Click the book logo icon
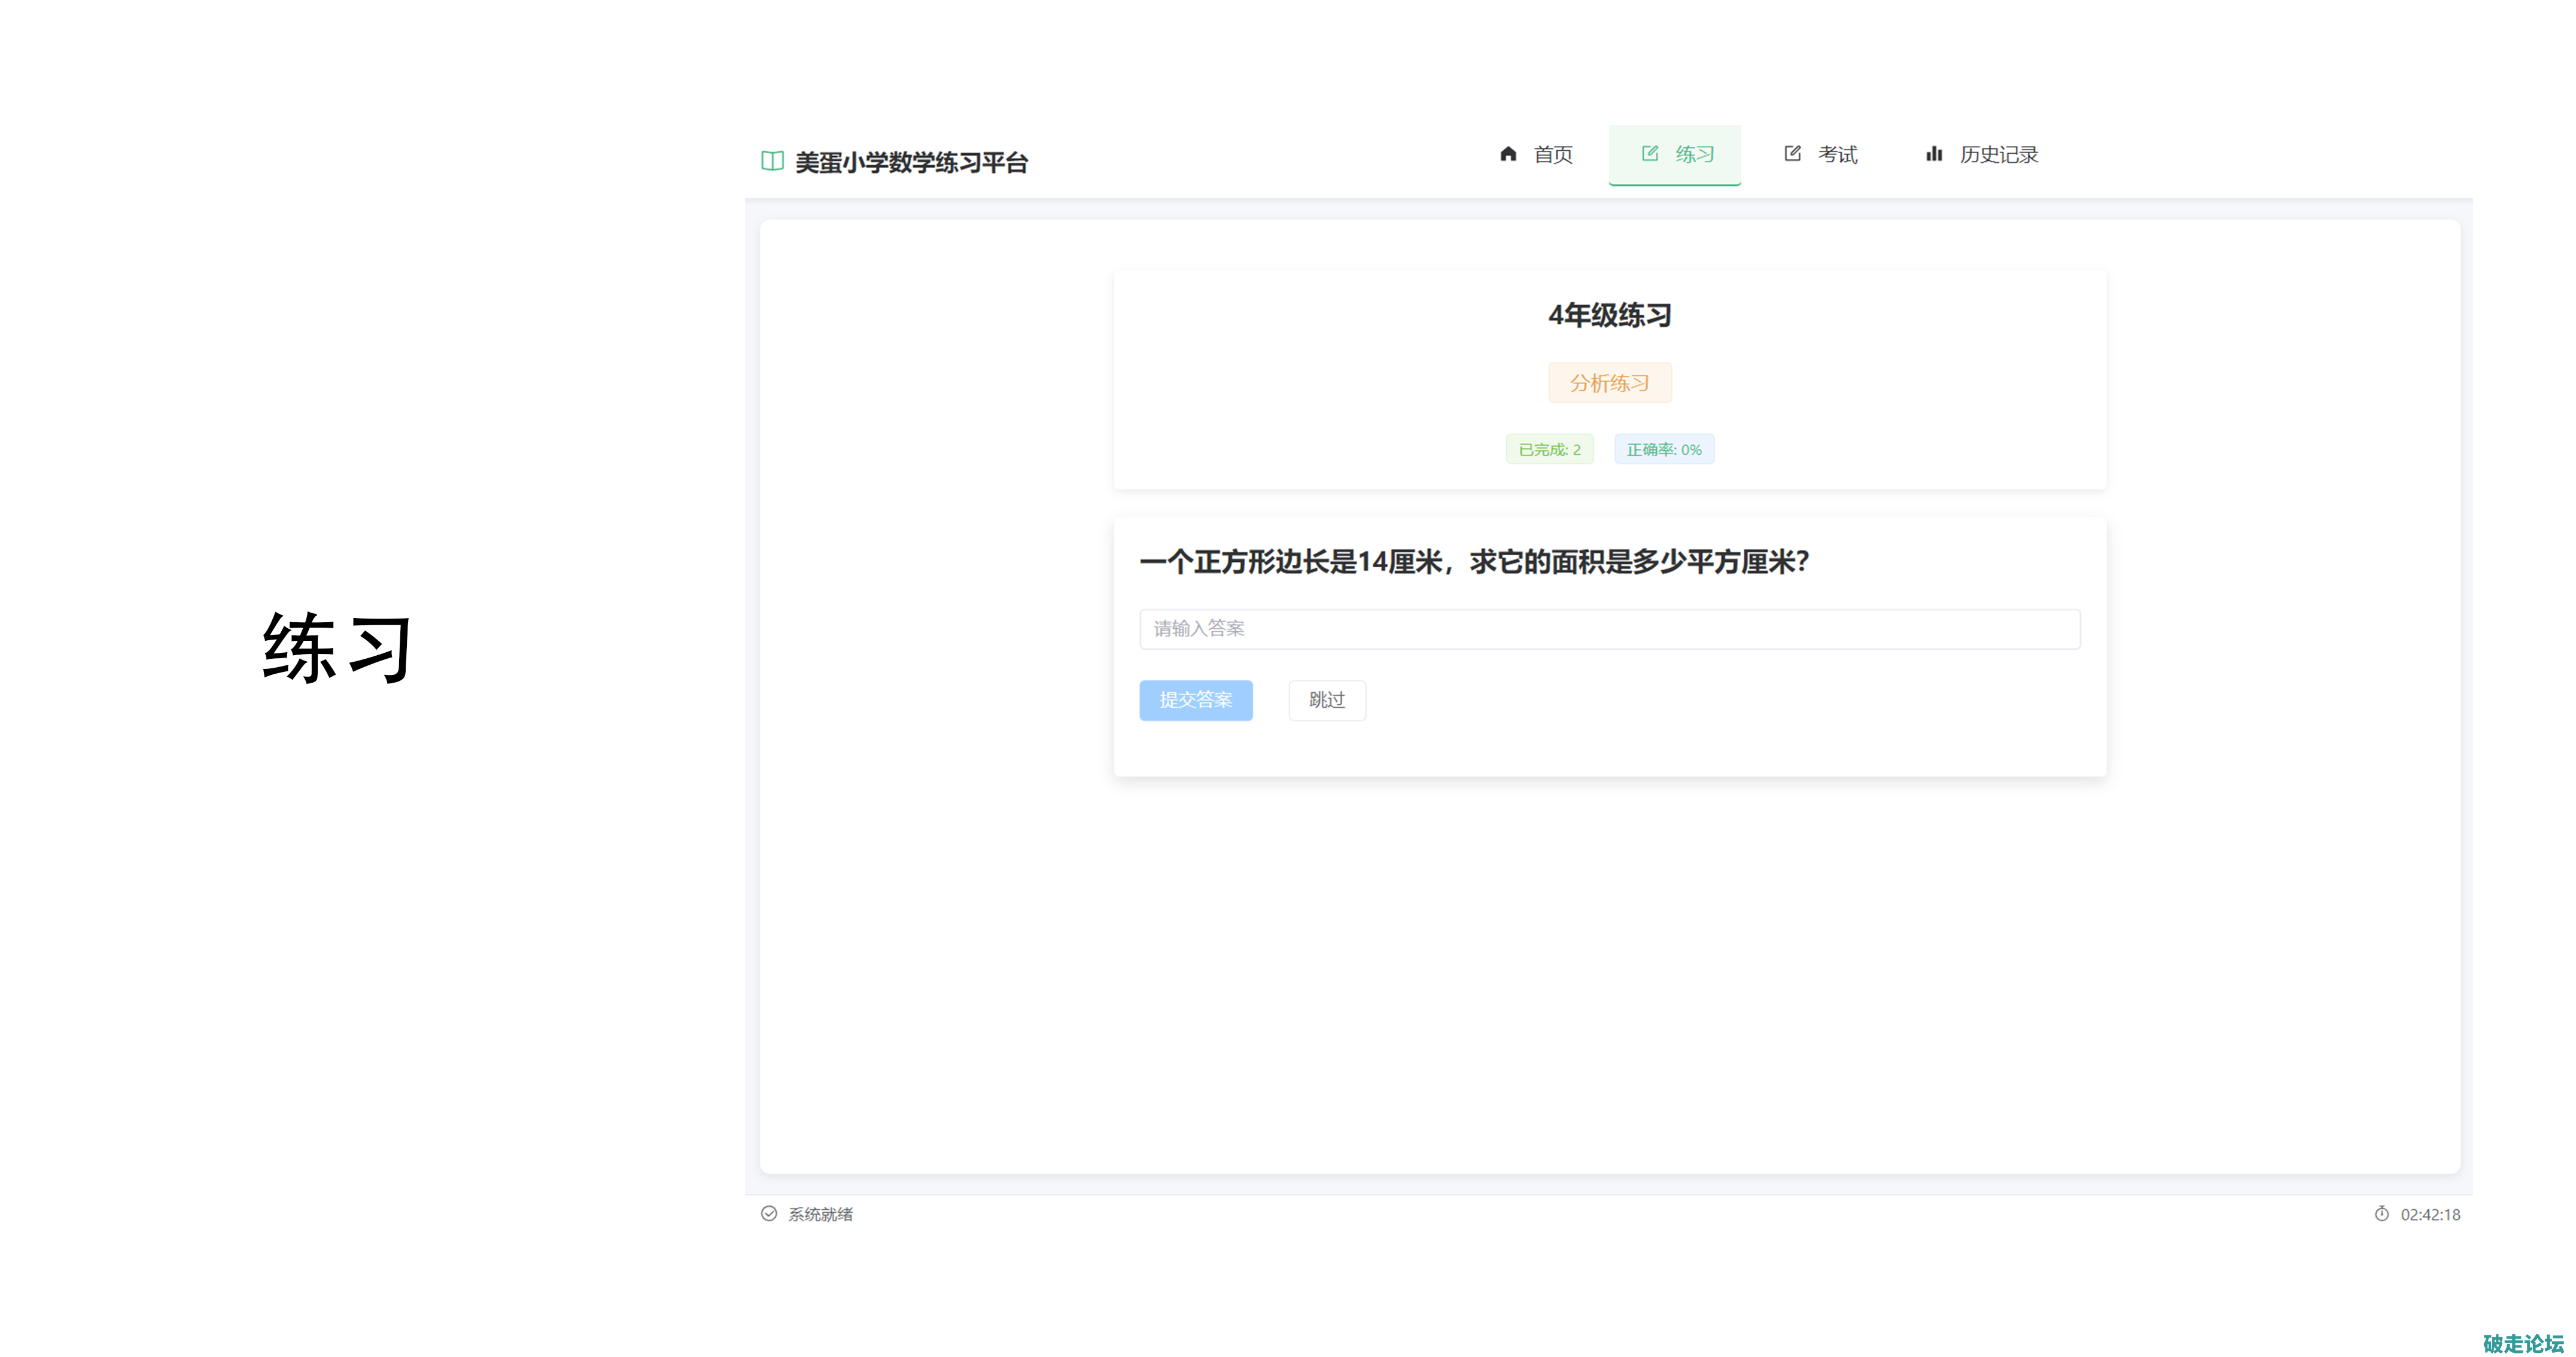The height and width of the screenshot is (1357, 2576). click(x=772, y=161)
